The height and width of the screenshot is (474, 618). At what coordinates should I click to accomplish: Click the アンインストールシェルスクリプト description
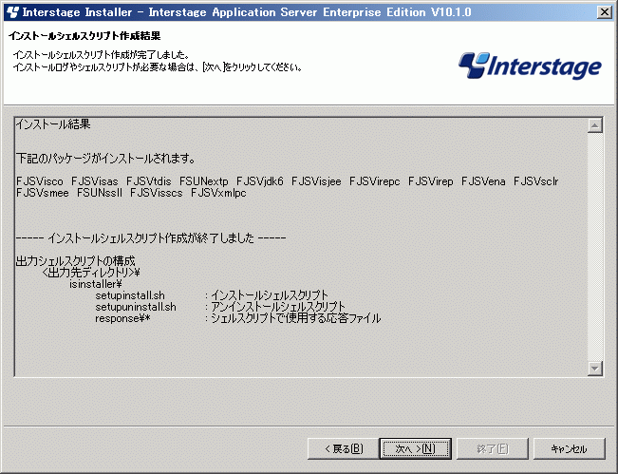click(x=278, y=307)
